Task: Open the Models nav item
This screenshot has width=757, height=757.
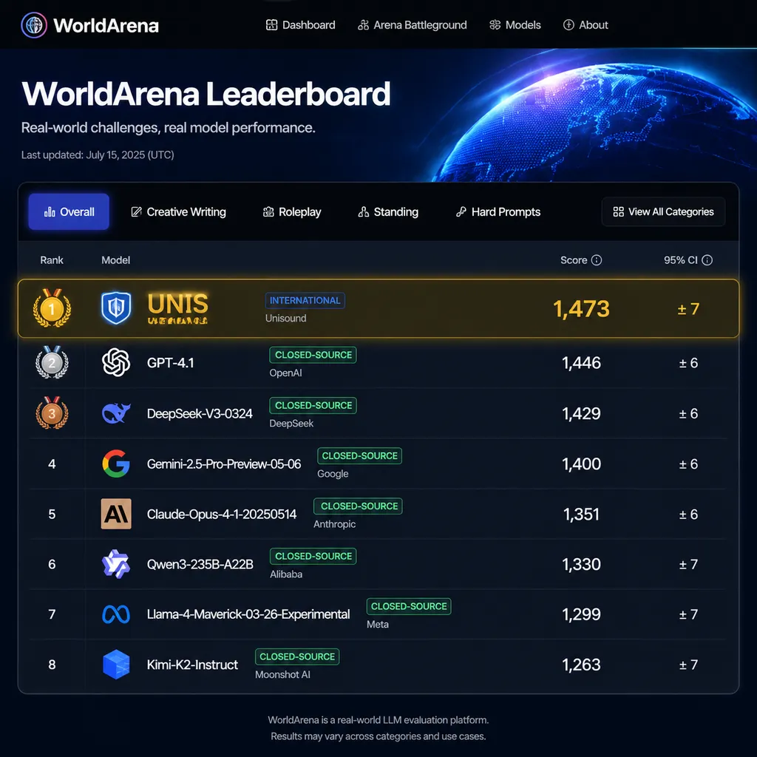Action: point(515,25)
